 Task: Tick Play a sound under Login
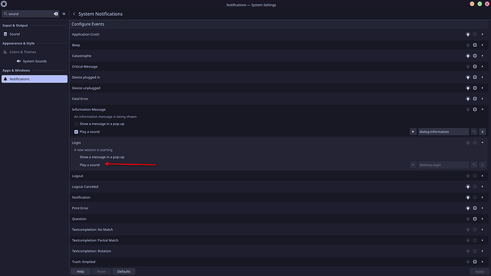pyautogui.click(x=76, y=165)
